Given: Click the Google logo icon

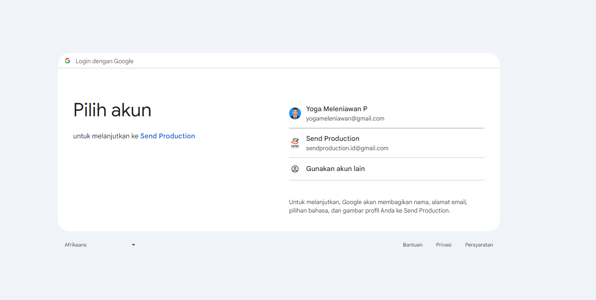Looking at the screenshot, I should tap(68, 61).
